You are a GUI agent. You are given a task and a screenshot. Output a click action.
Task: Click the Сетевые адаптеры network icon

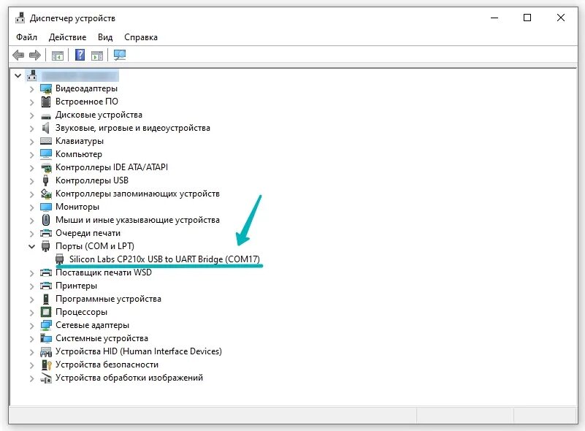pyautogui.click(x=46, y=325)
